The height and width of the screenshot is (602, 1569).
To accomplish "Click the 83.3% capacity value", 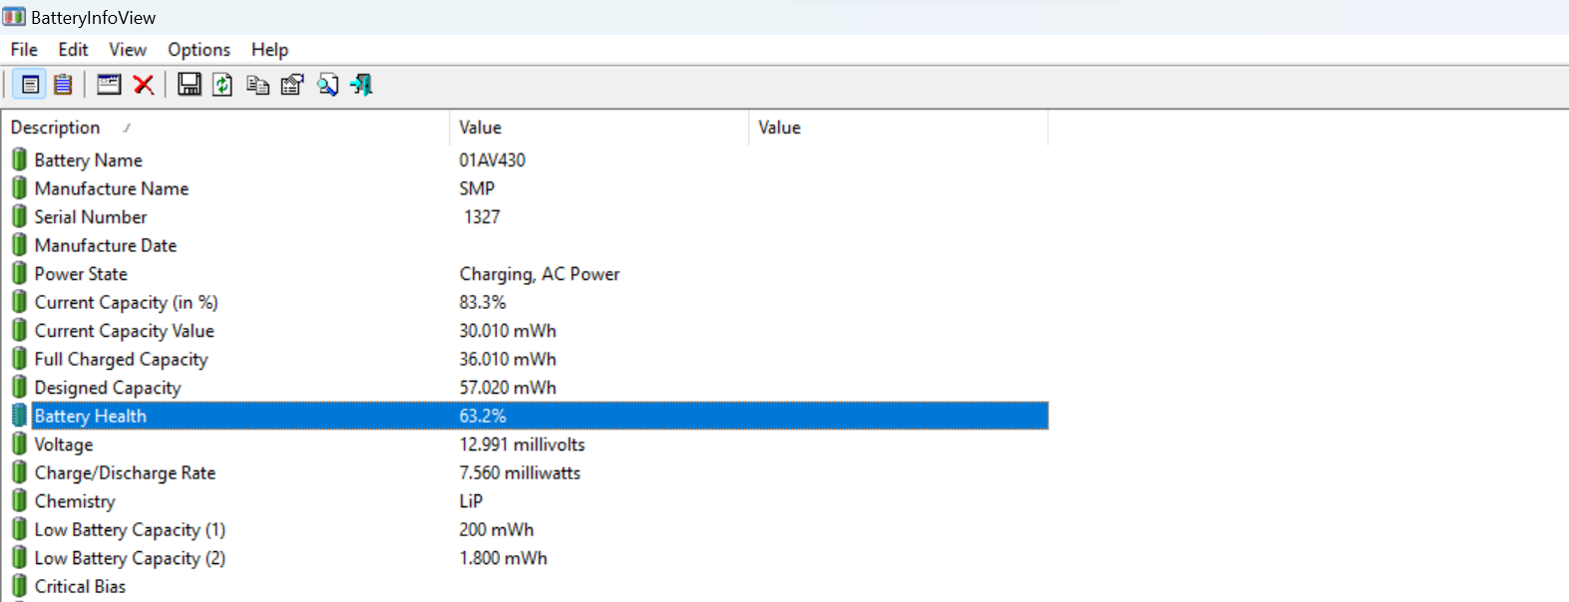I will (x=483, y=302).
